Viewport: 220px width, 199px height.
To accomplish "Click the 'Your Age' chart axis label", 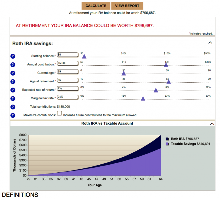I will 95,185.
